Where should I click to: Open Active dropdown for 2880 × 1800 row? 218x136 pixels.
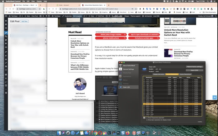188,102
